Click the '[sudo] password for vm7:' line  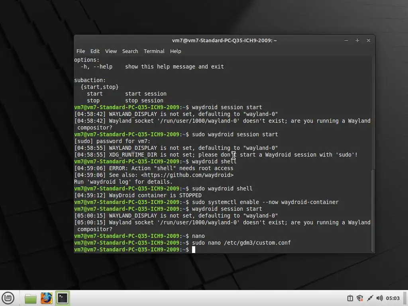tap(112, 141)
